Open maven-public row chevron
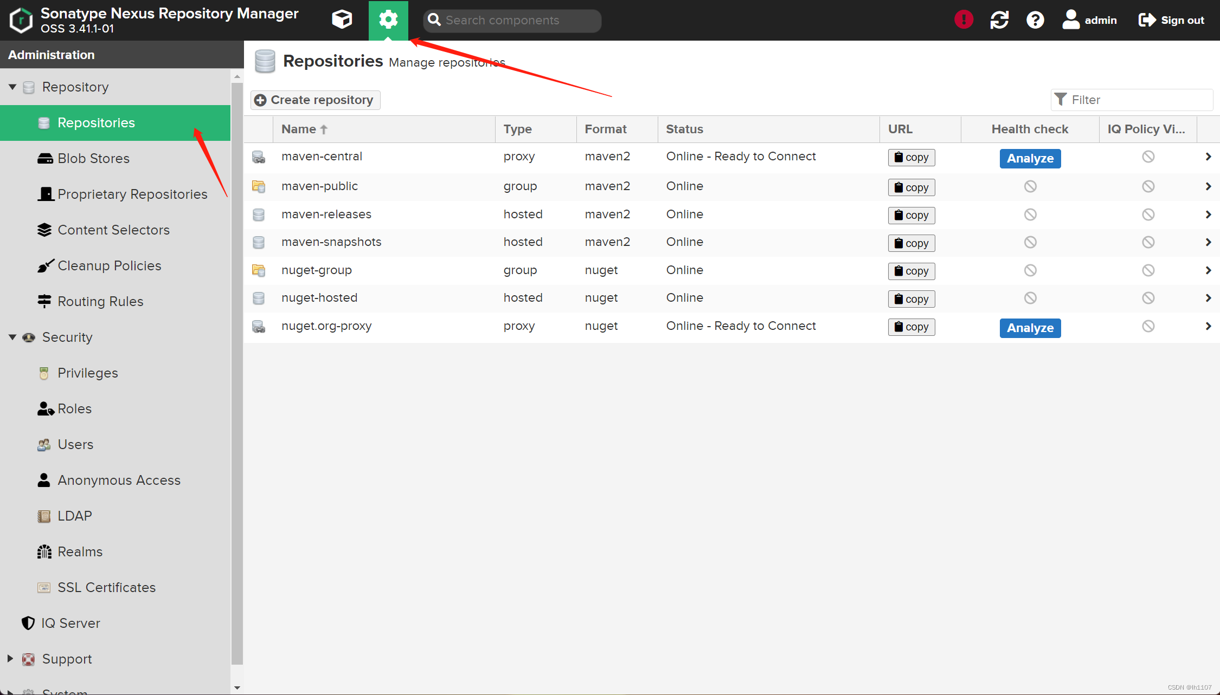Viewport: 1220px width, 695px height. pyautogui.click(x=1208, y=186)
